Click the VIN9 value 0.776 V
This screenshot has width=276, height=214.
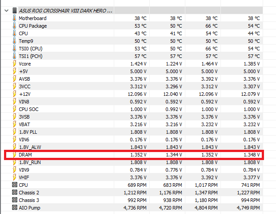coord(174,170)
